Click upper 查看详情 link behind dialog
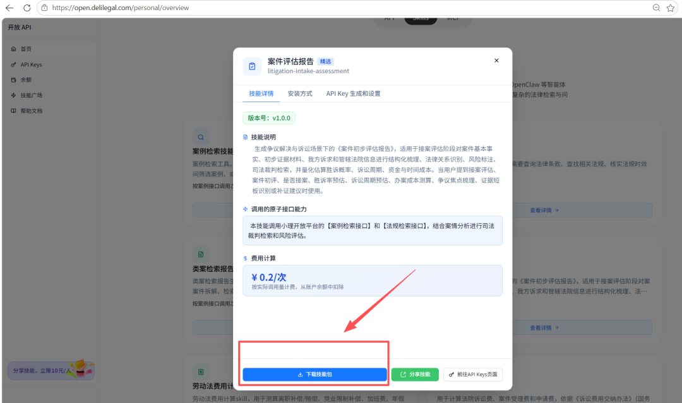 click(x=544, y=210)
